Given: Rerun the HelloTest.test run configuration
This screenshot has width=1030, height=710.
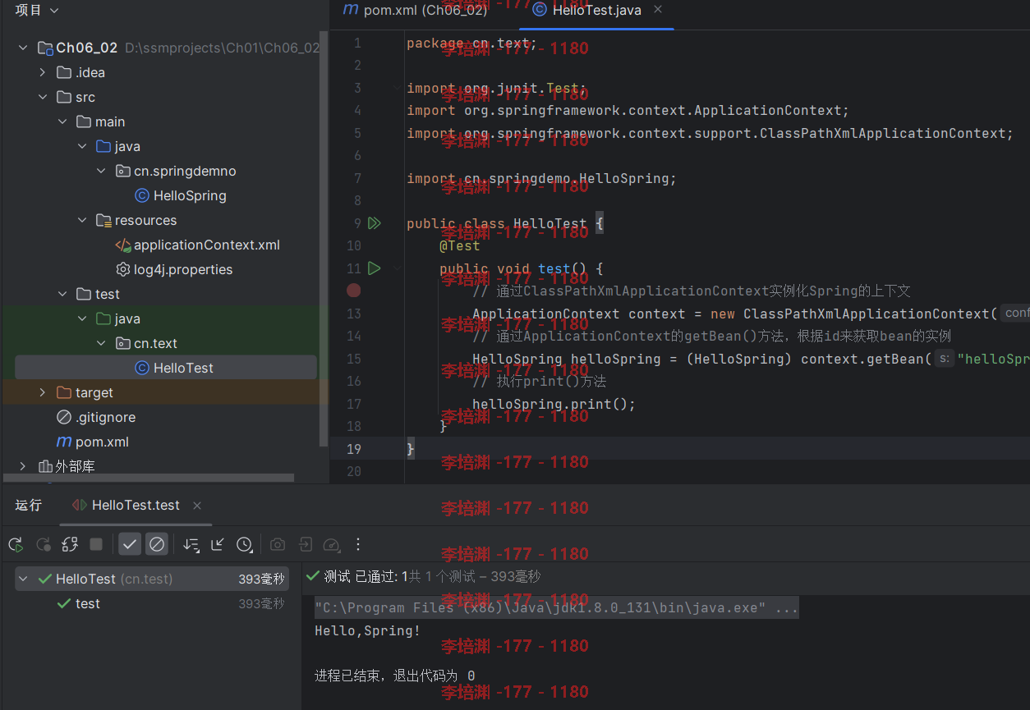Looking at the screenshot, I should pyautogui.click(x=16, y=544).
